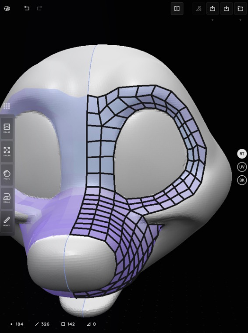The image size is (248, 333).
Task: Expand the arrow below the export button
Action: coord(213,20)
